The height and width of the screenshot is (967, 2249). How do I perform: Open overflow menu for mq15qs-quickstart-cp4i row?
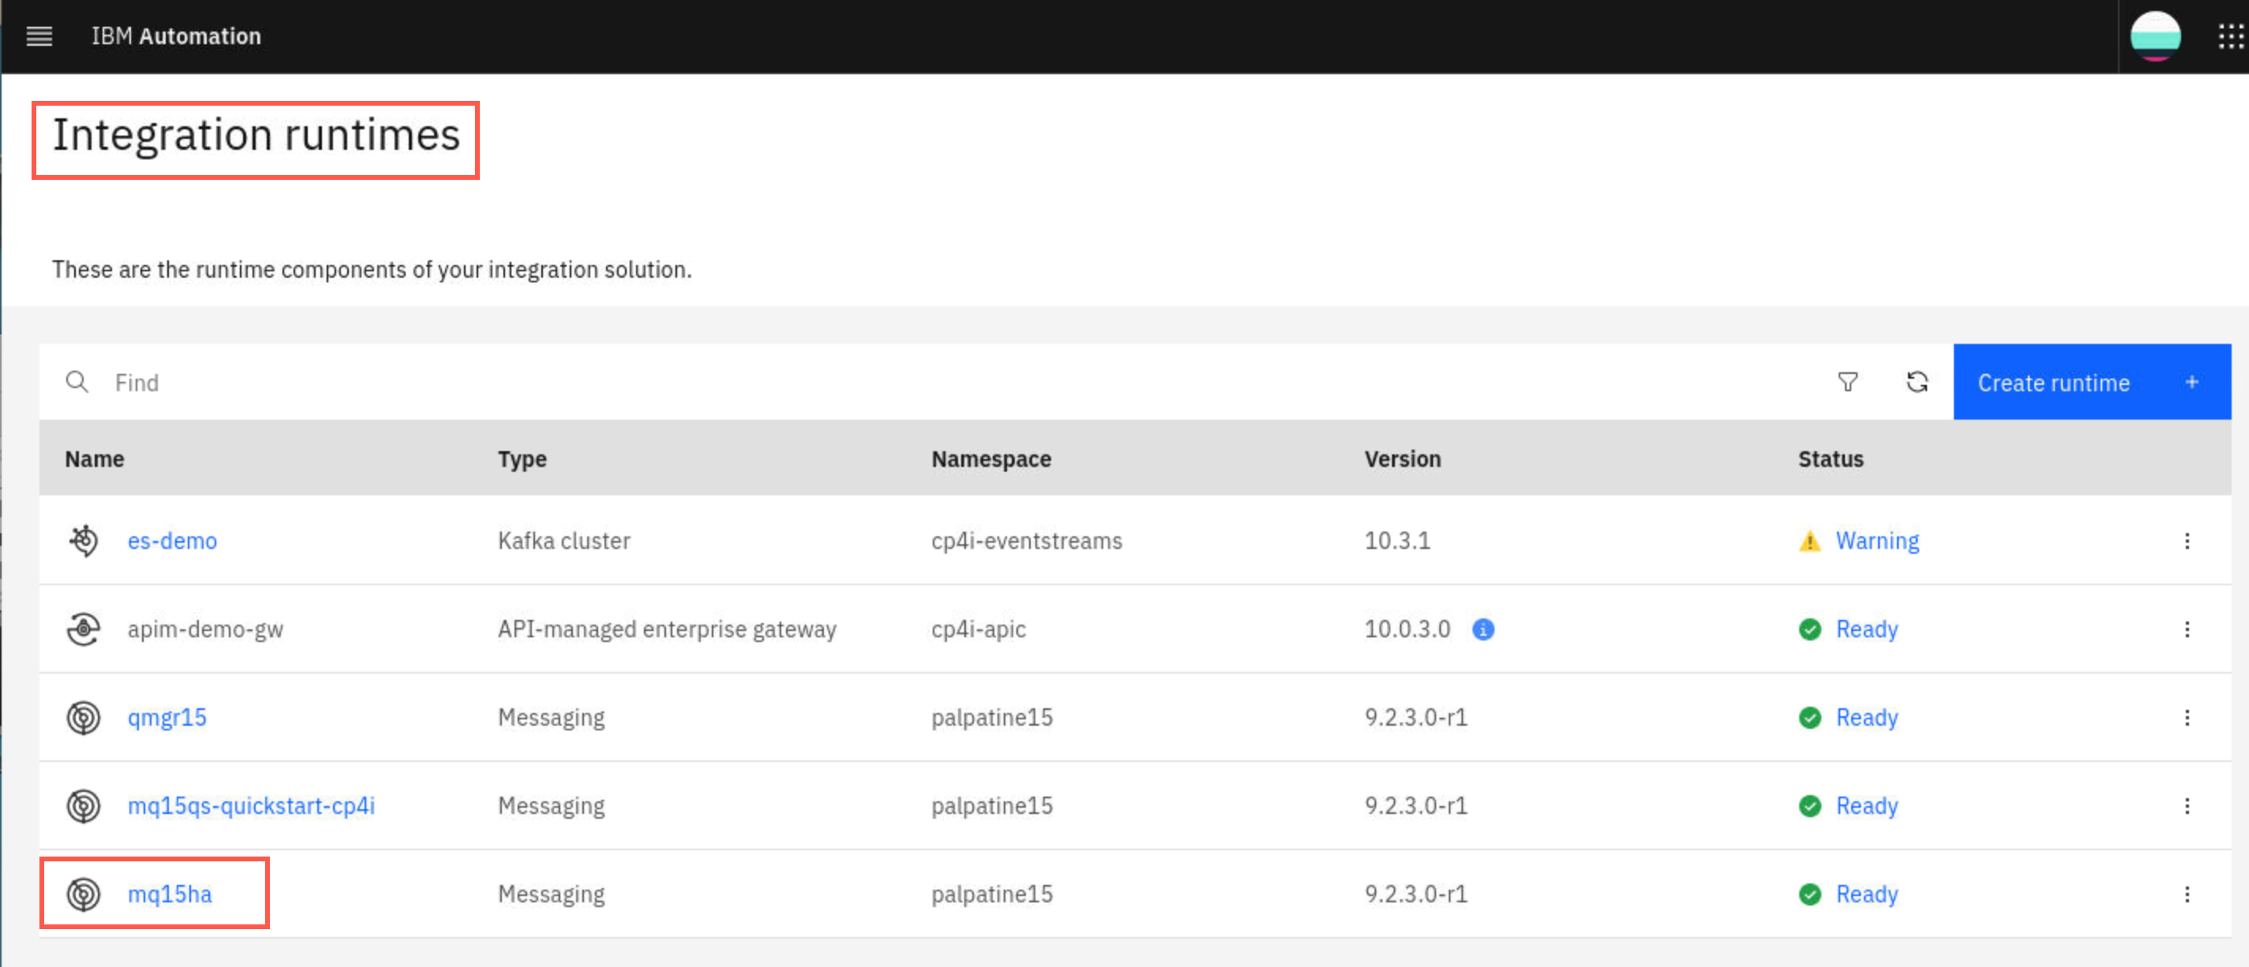(2187, 805)
